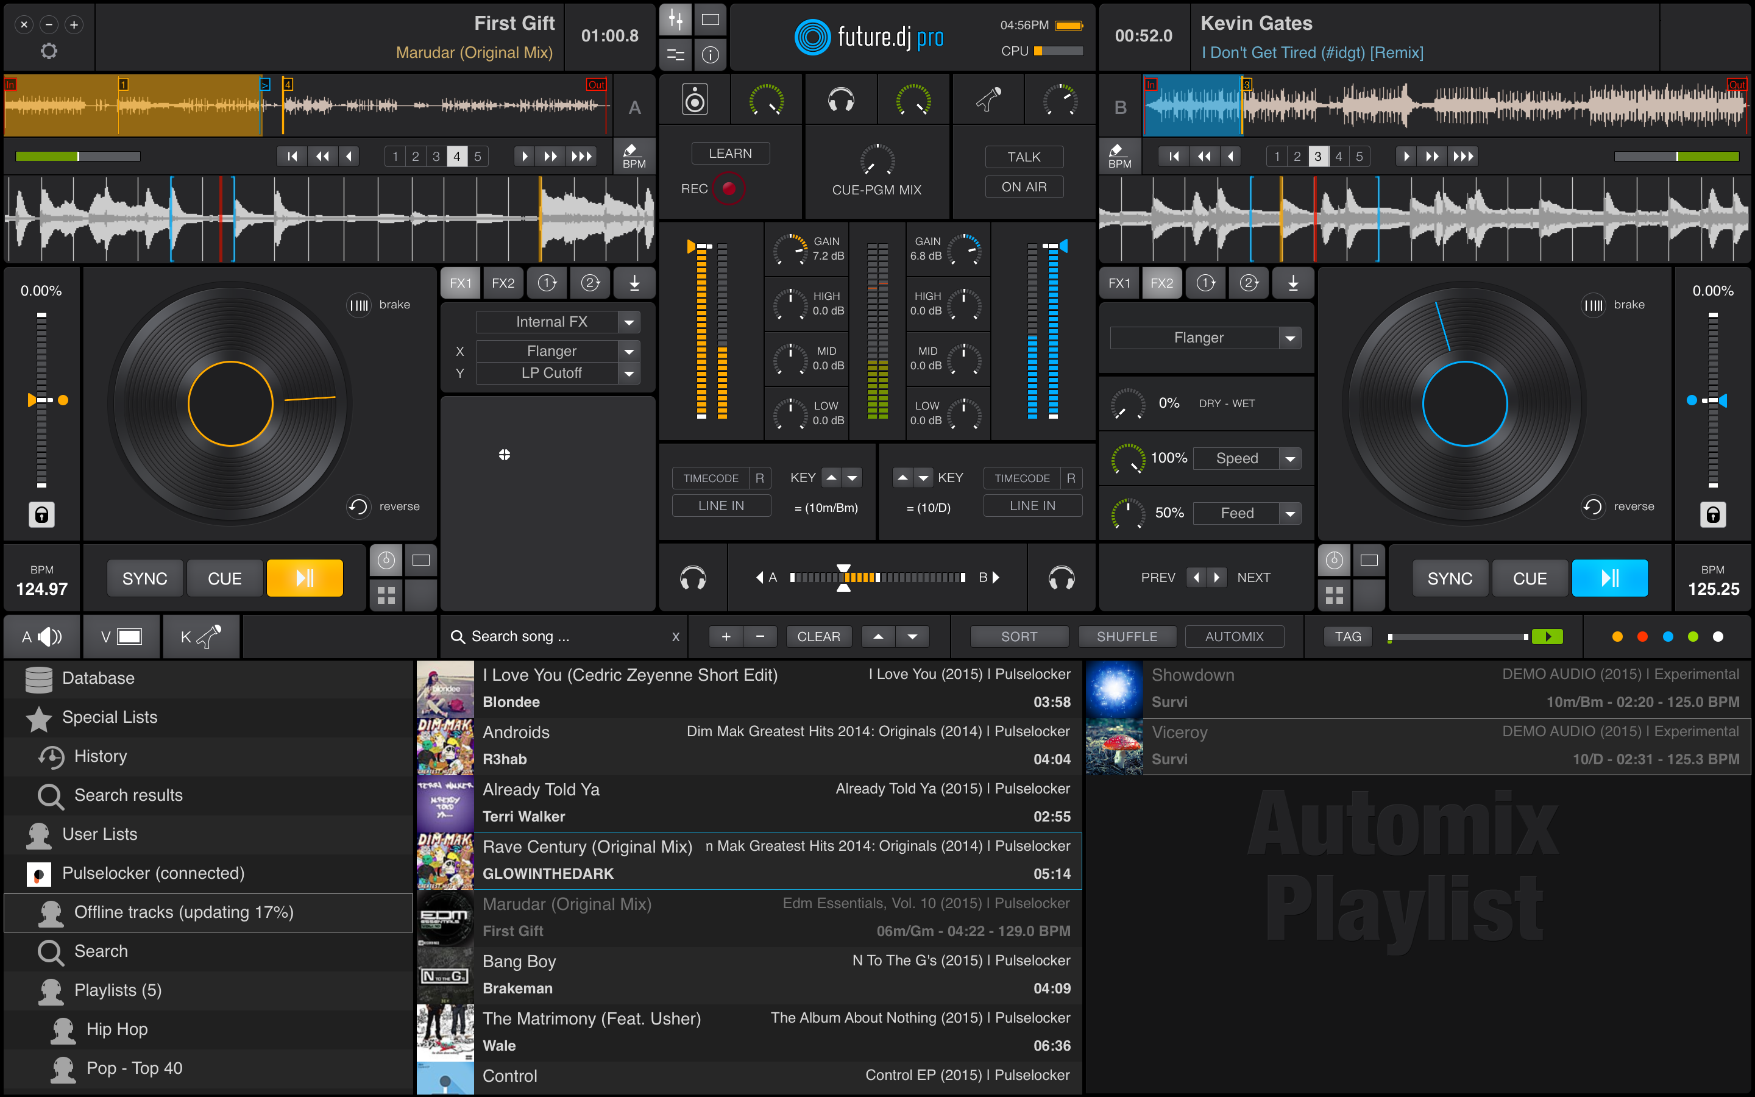
Task: Click the TALK button in mixer panel
Action: 1022,154
